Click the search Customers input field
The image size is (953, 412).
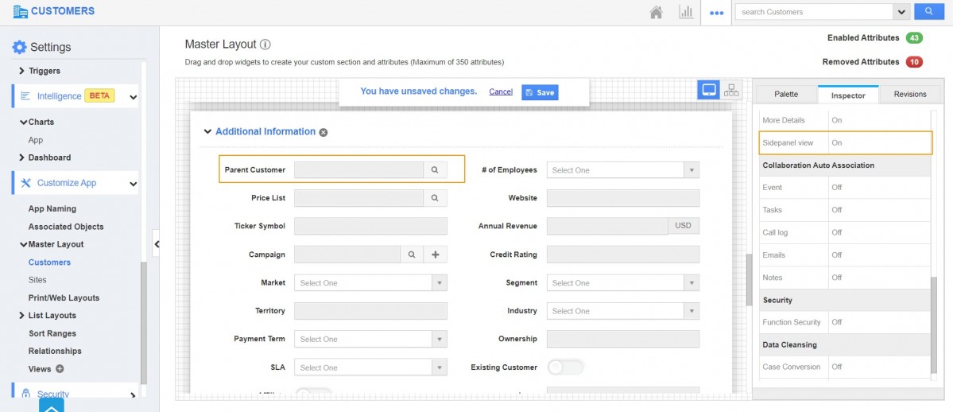click(813, 12)
